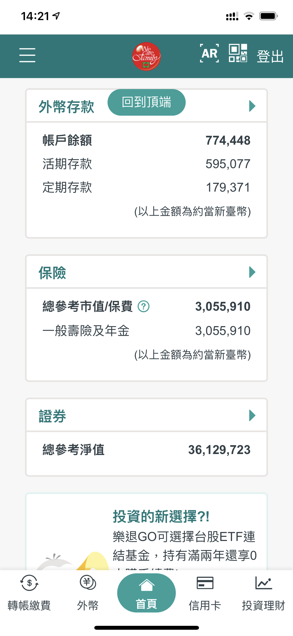Tap the 登出 logout button
This screenshot has height=636, width=293.
point(270,56)
